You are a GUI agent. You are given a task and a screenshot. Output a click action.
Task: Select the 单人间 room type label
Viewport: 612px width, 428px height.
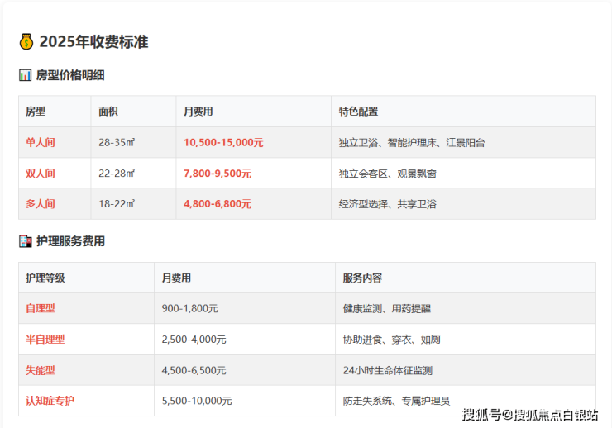point(41,143)
